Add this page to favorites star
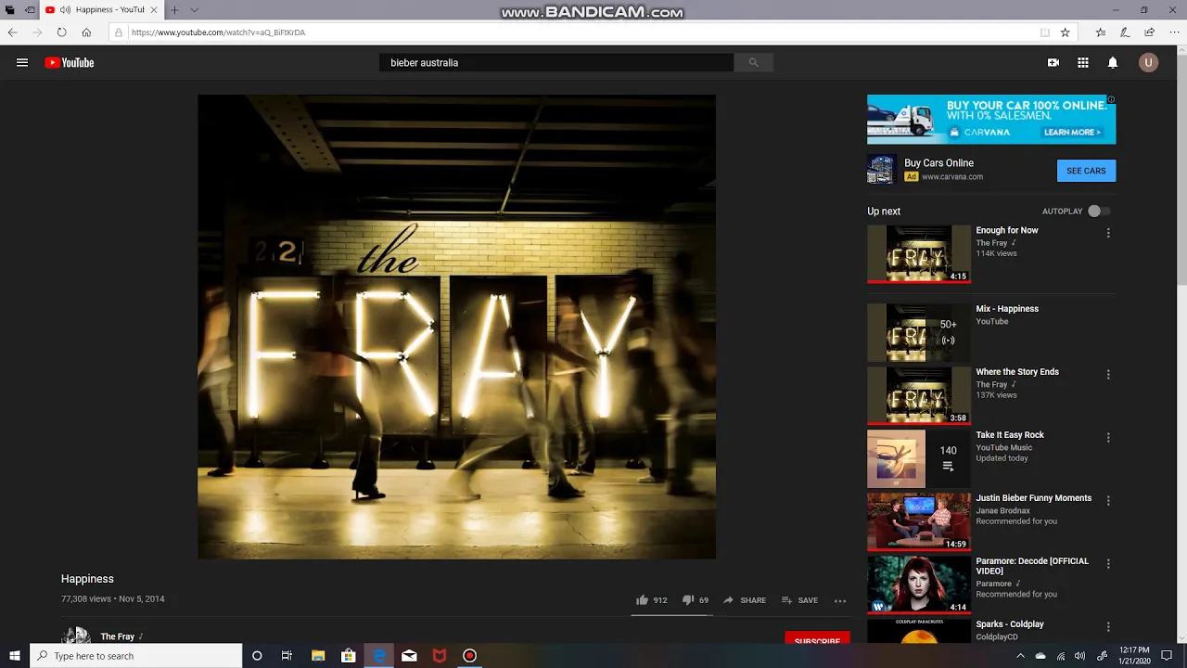The height and width of the screenshot is (668, 1187). coord(1066,32)
